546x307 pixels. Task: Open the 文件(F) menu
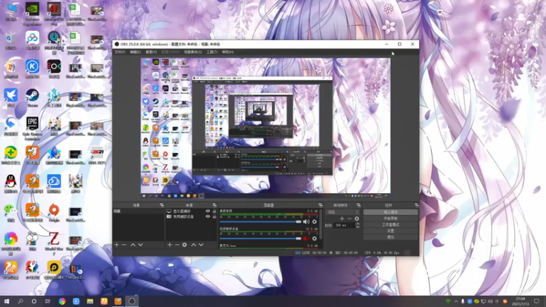click(120, 52)
